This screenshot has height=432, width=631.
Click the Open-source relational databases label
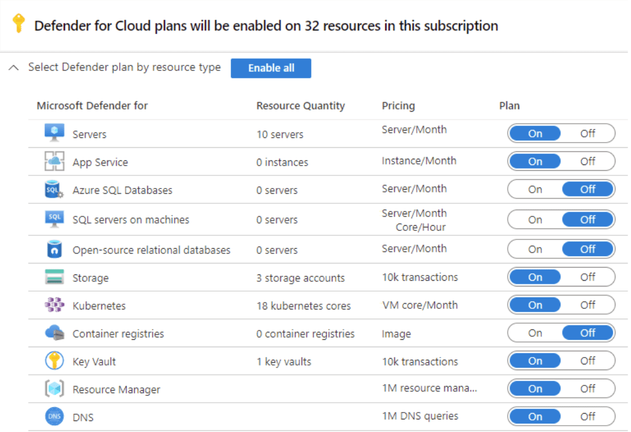(x=151, y=250)
